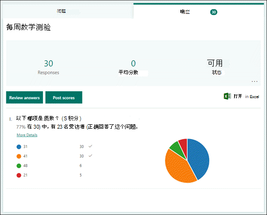Click the red legend dot for 21
267x215 pixels.
(19, 175)
